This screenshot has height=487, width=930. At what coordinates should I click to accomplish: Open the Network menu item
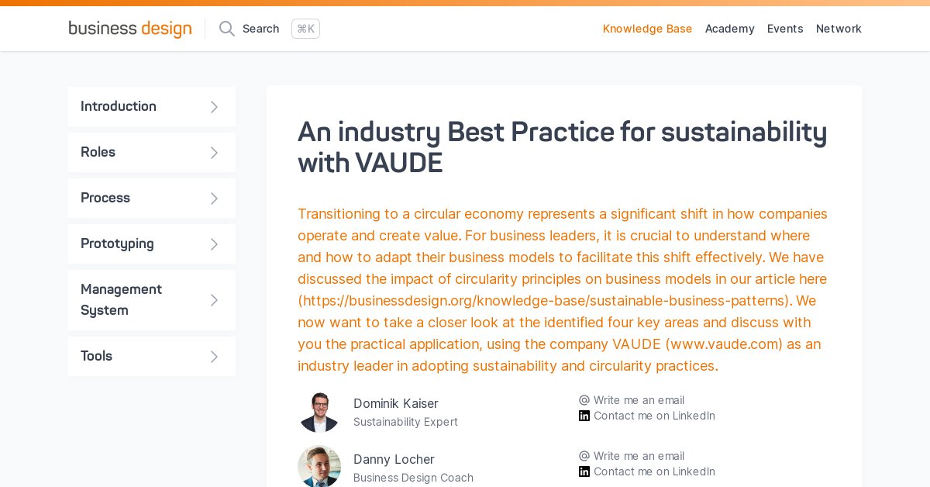[x=839, y=29]
